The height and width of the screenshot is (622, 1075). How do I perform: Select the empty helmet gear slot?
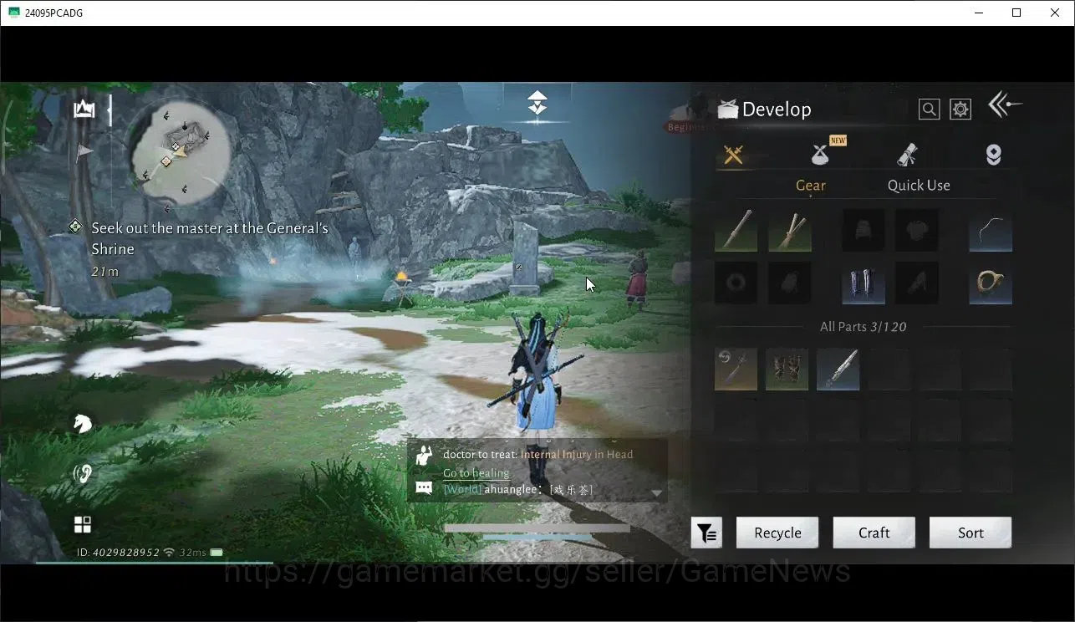[864, 230]
